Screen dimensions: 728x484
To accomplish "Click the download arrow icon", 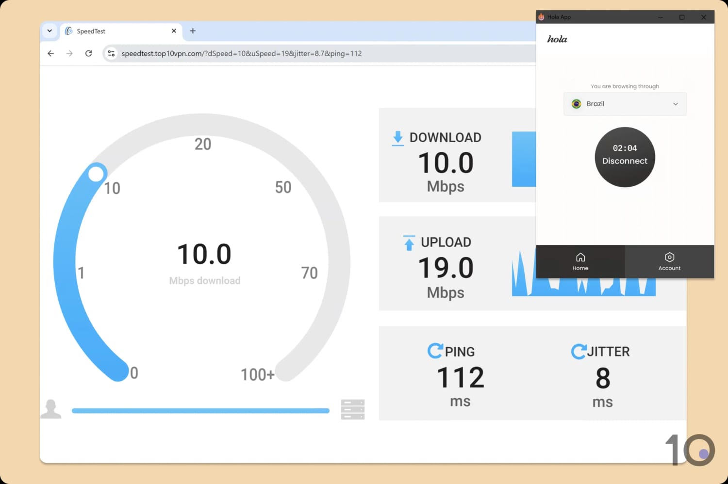I will point(398,138).
